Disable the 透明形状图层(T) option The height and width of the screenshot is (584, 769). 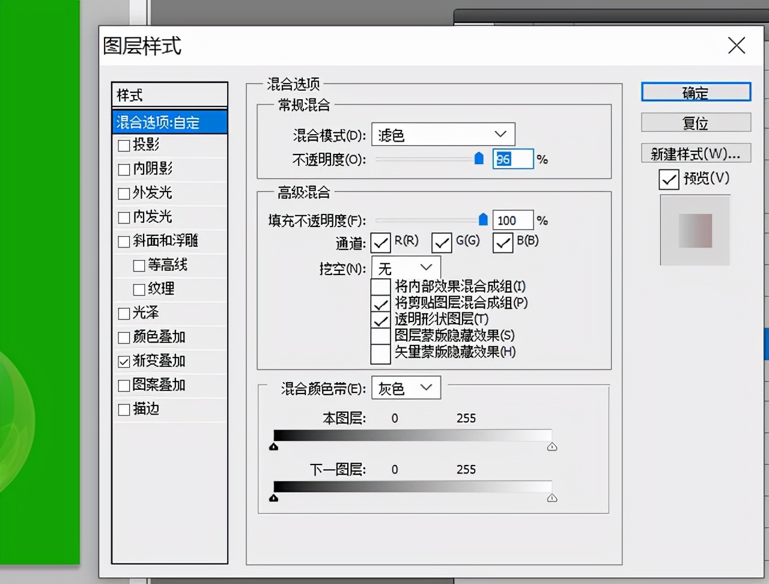click(x=380, y=320)
